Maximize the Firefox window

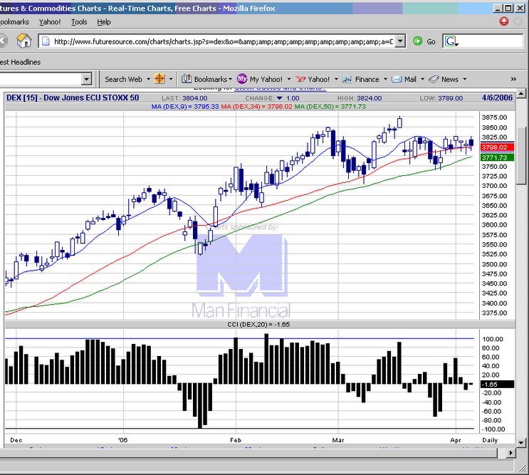509,8
